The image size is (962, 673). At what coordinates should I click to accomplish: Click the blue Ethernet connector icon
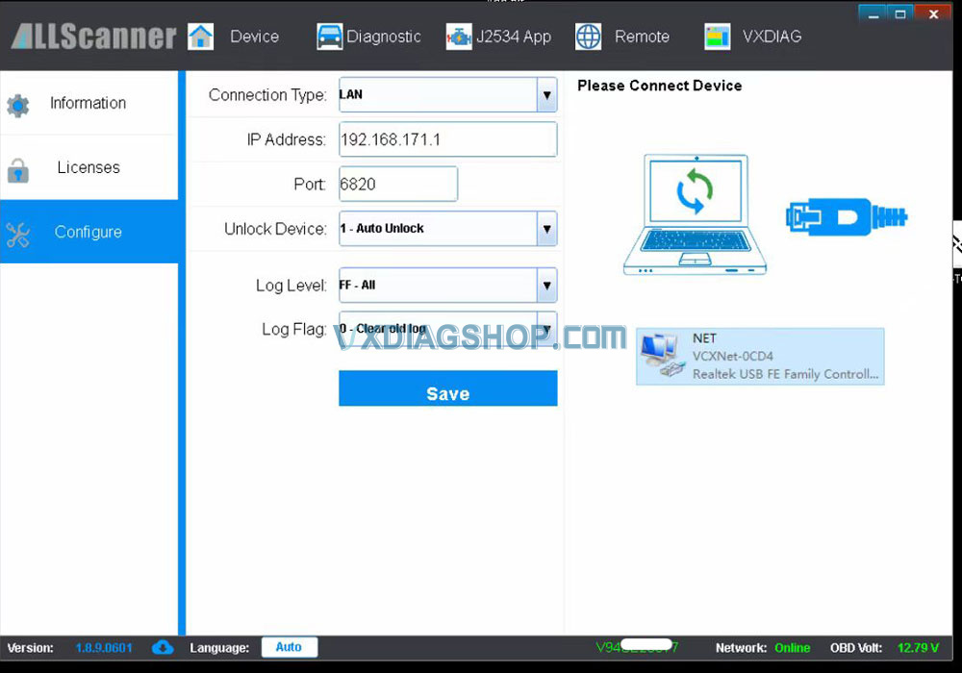847,216
